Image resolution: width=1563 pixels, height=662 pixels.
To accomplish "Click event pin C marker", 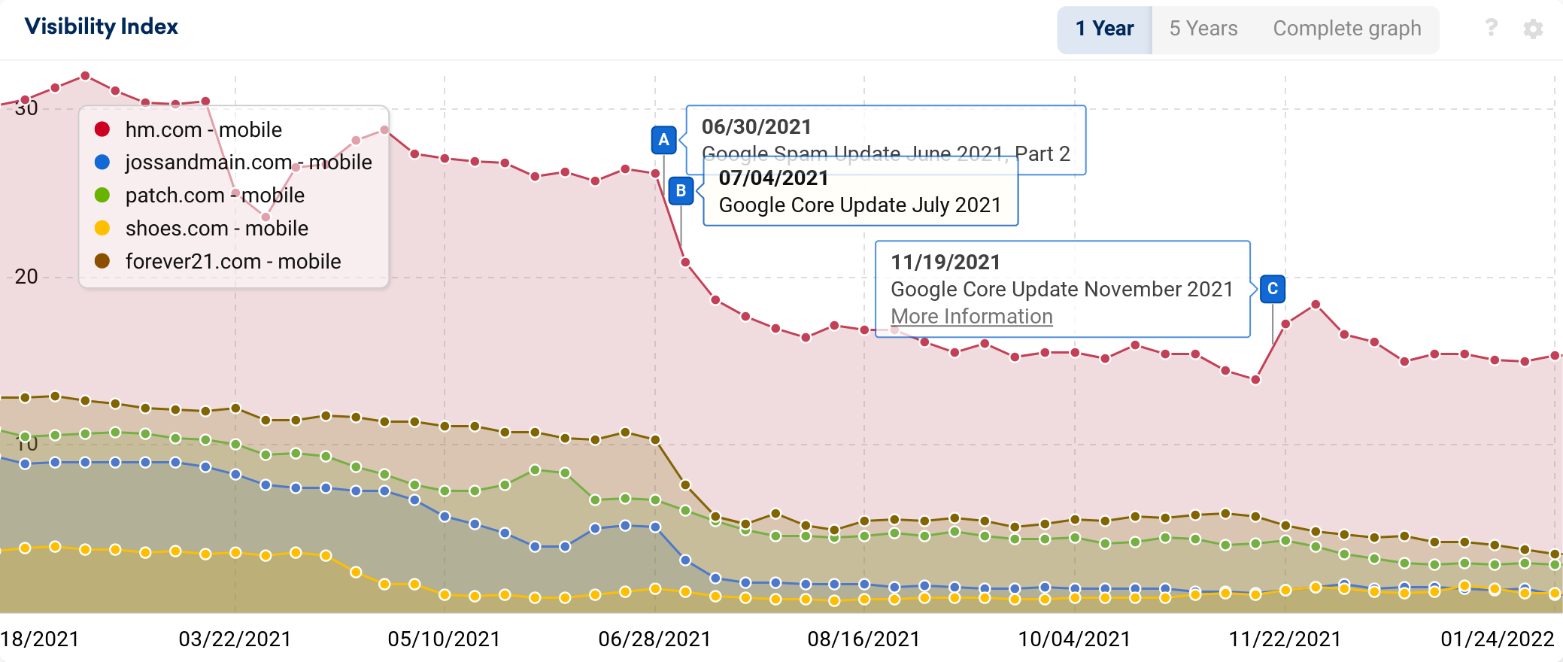I will (1272, 289).
